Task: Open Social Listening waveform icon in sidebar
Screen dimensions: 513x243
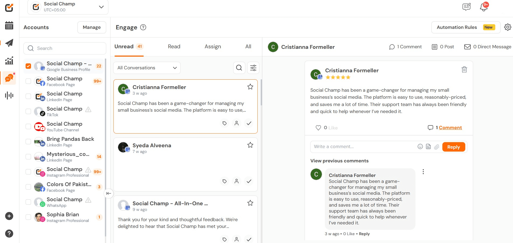Action: point(9,95)
